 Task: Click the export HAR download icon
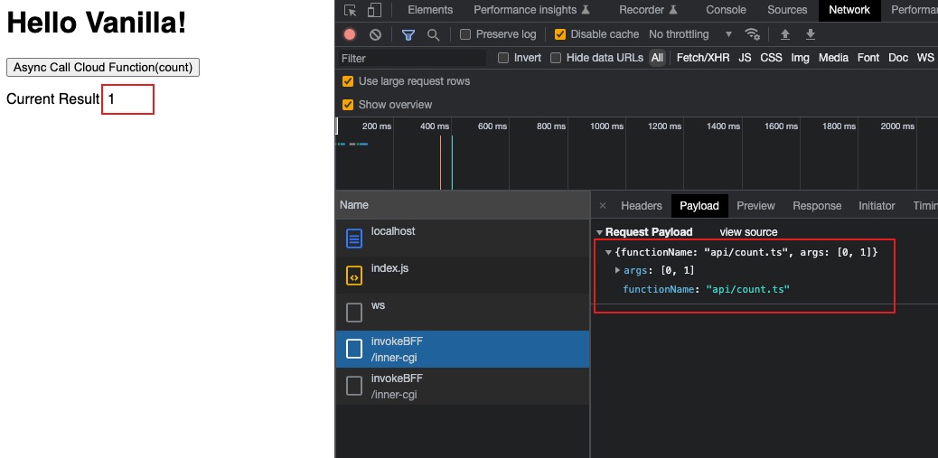pyautogui.click(x=810, y=34)
